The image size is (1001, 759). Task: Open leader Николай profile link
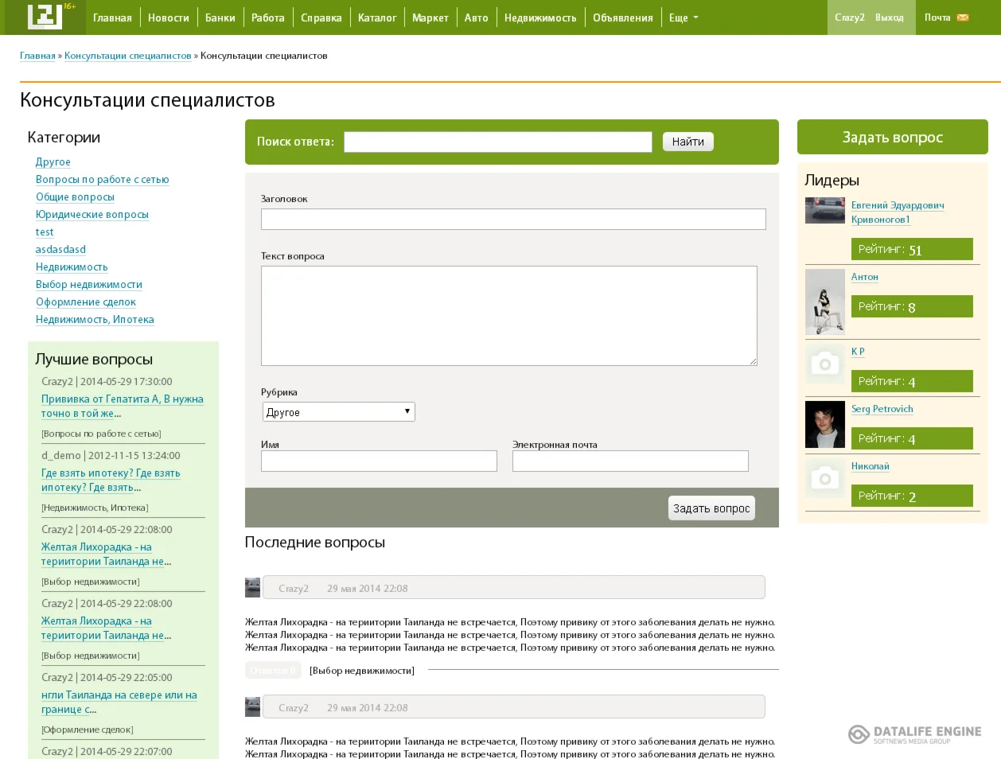[x=871, y=466]
